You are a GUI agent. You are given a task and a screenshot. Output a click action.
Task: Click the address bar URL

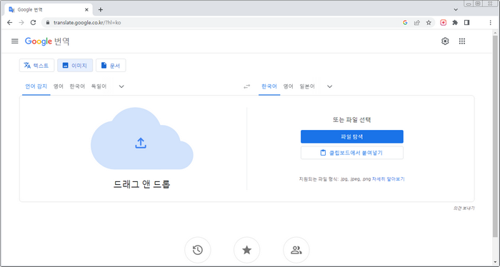click(87, 23)
